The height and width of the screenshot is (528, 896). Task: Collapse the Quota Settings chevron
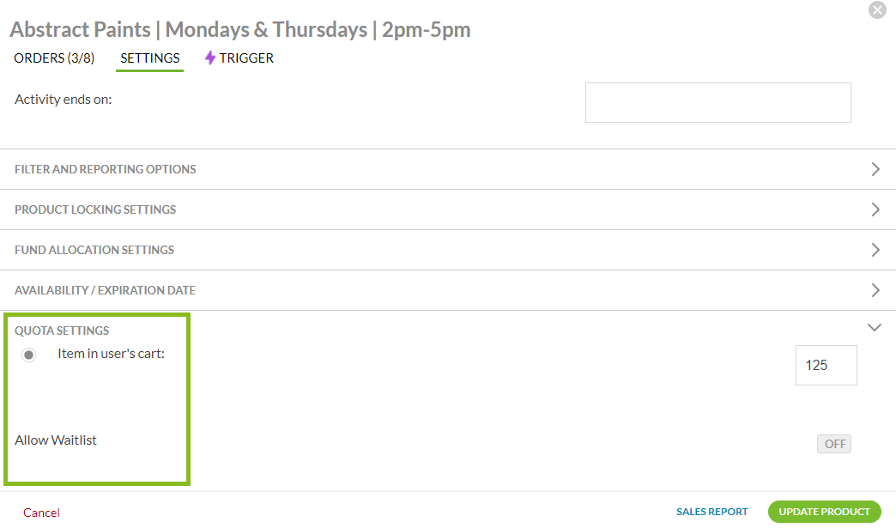coord(875,327)
